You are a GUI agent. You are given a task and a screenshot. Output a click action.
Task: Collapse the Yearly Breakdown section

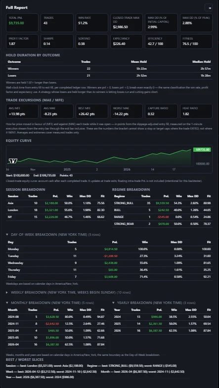click(154, 302)
